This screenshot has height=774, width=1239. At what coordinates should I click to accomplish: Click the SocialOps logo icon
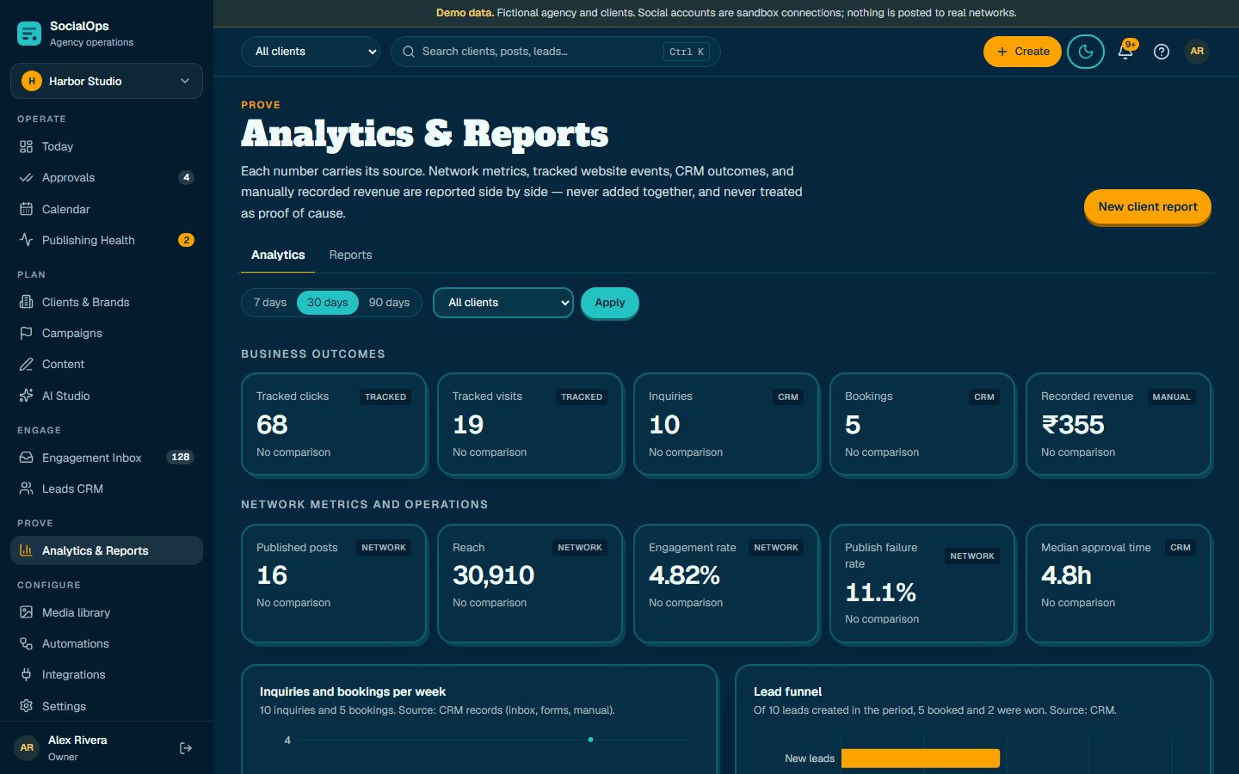coord(29,34)
